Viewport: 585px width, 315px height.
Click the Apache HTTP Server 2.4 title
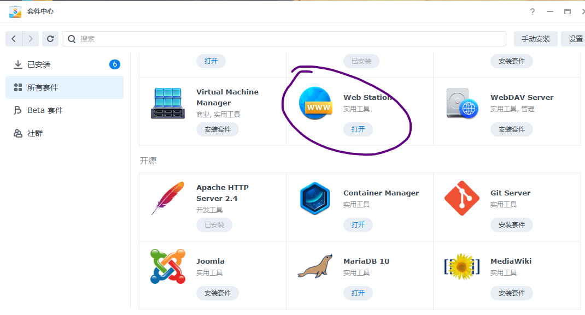[223, 193]
